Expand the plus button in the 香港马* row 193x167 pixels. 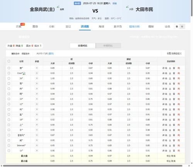[37, 135]
